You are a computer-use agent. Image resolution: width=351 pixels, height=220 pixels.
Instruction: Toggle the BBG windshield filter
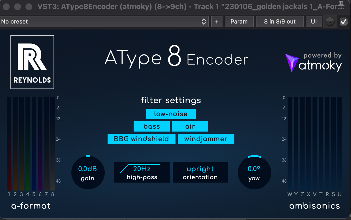click(141, 139)
